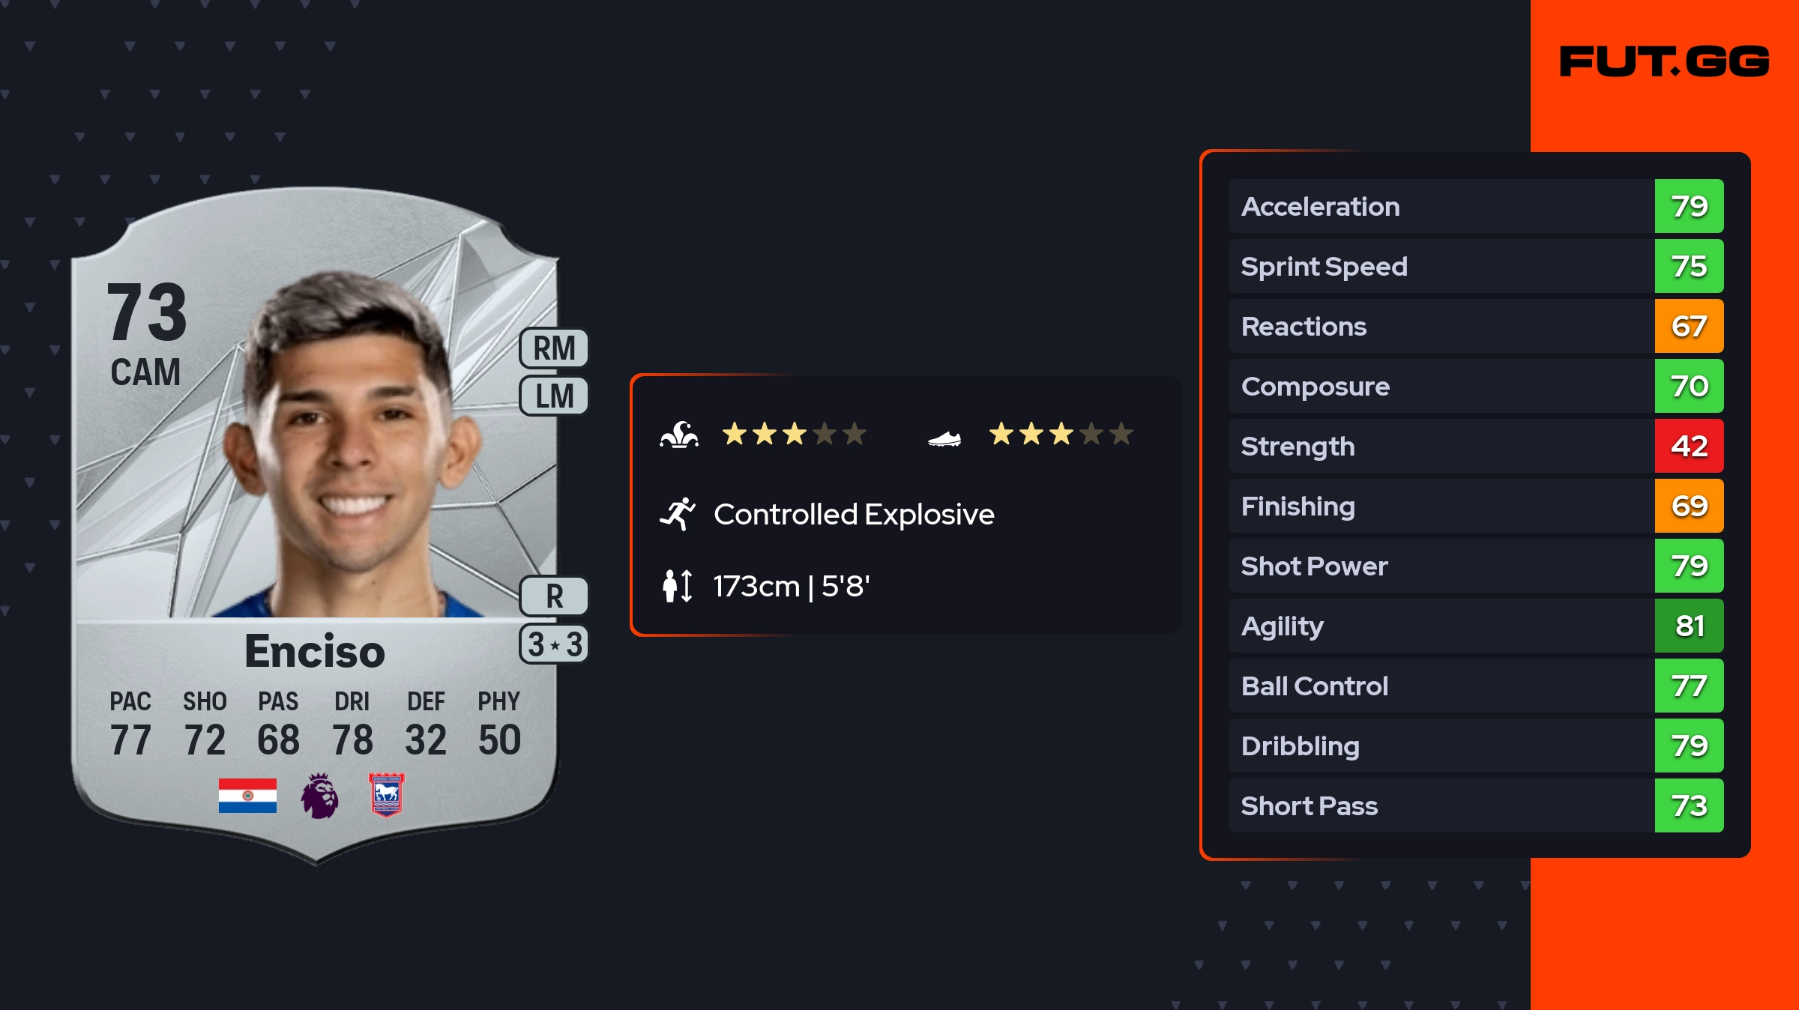Select the LM alternate position badge
The width and height of the screenshot is (1799, 1010).
[x=554, y=396]
